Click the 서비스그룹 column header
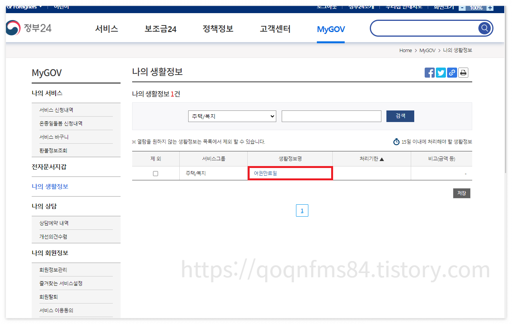The height and width of the screenshot is (324, 512). [213, 159]
